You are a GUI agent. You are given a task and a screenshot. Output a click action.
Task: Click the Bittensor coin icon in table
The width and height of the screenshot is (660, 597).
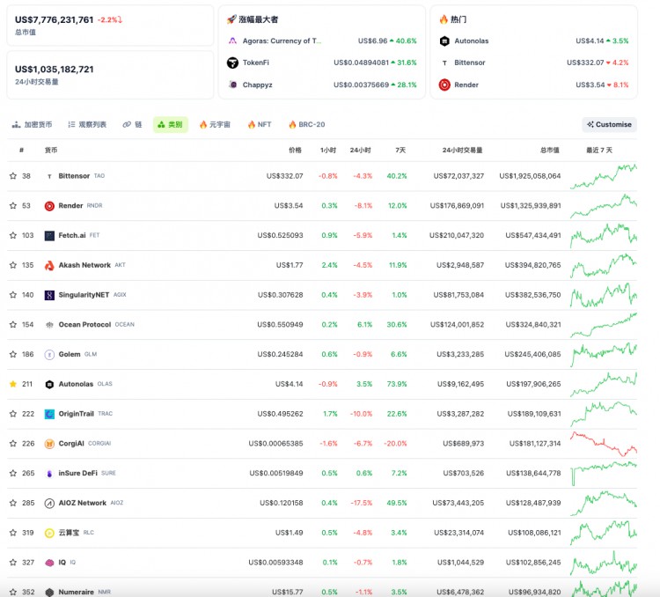pyautogui.click(x=49, y=176)
